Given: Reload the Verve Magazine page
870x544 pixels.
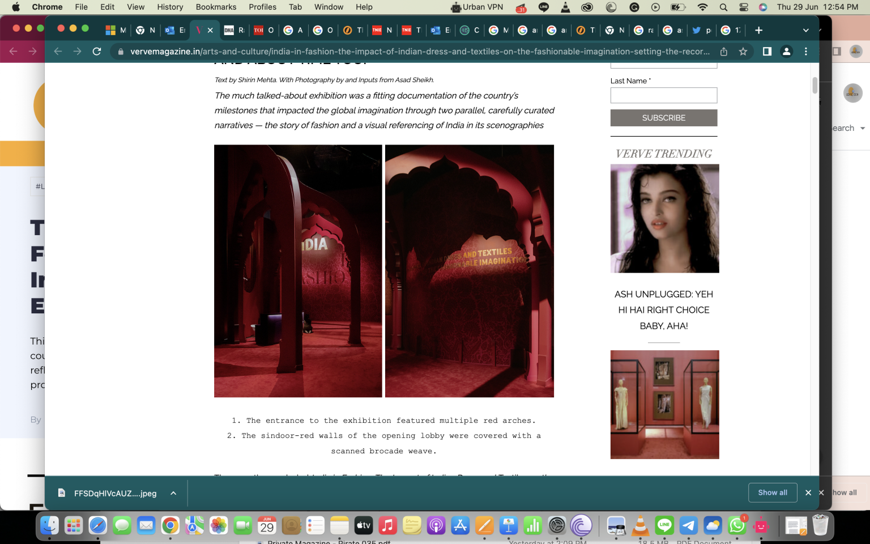Looking at the screenshot, I should pos(97,52).
